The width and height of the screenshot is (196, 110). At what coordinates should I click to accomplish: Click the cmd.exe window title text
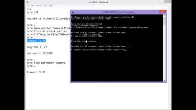click(x=119, y=12)
